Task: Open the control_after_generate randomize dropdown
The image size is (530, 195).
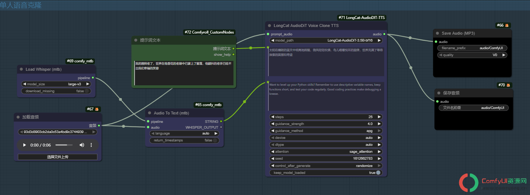Action: pos(326,166)
